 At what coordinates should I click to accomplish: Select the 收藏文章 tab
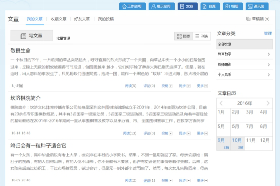[59, 19]
